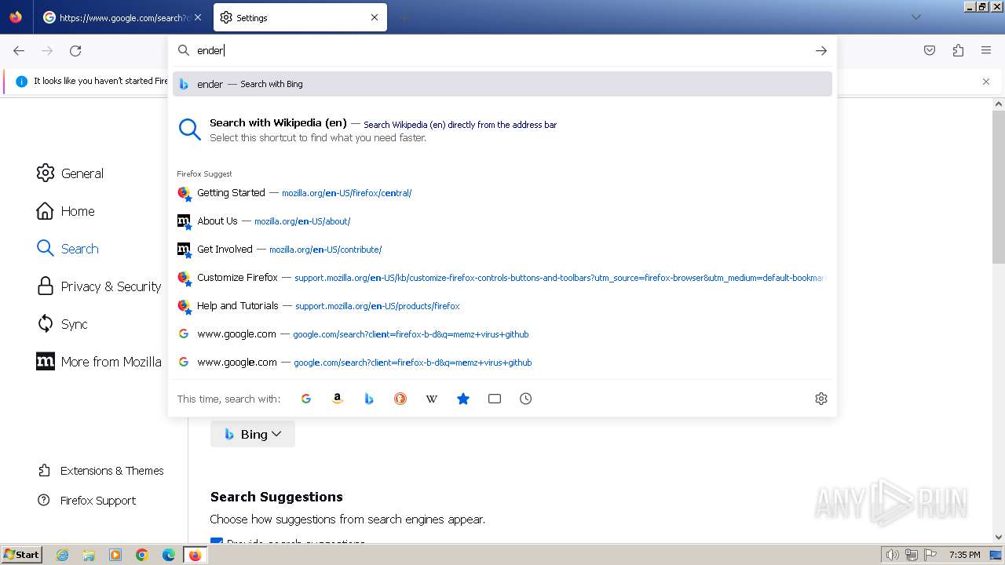Click the taskbar clock showing 7:35 PM
This screenshot has width=1005, height=565.
click(x=965, y=555)
